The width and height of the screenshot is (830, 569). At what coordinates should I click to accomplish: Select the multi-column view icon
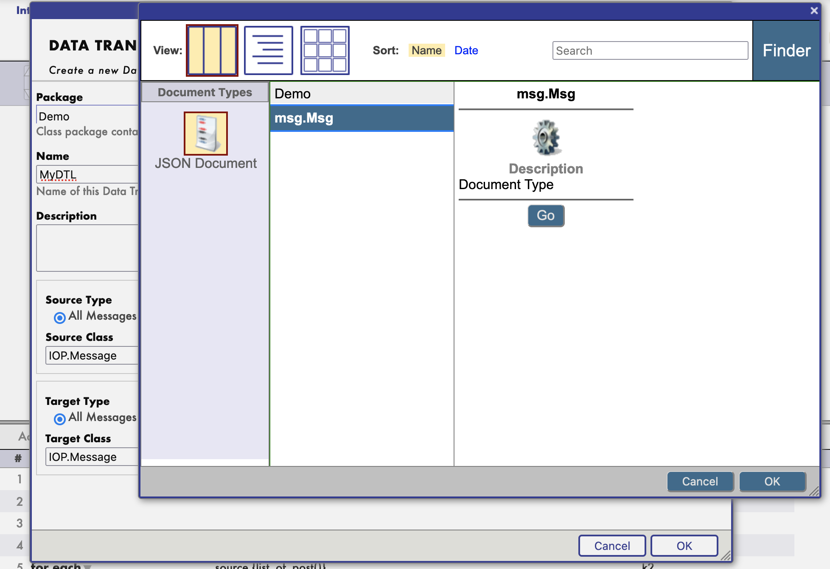click(211, 50)
